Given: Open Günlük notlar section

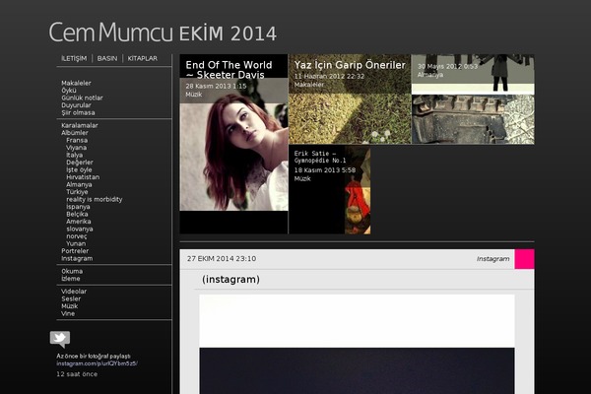Looking at the screenshot, I should pos(82,98).
